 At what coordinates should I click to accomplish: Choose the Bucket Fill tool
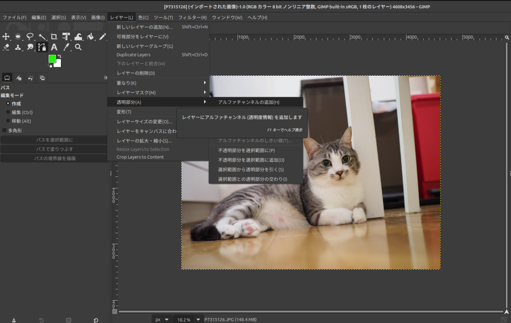(x=90, y=36)
